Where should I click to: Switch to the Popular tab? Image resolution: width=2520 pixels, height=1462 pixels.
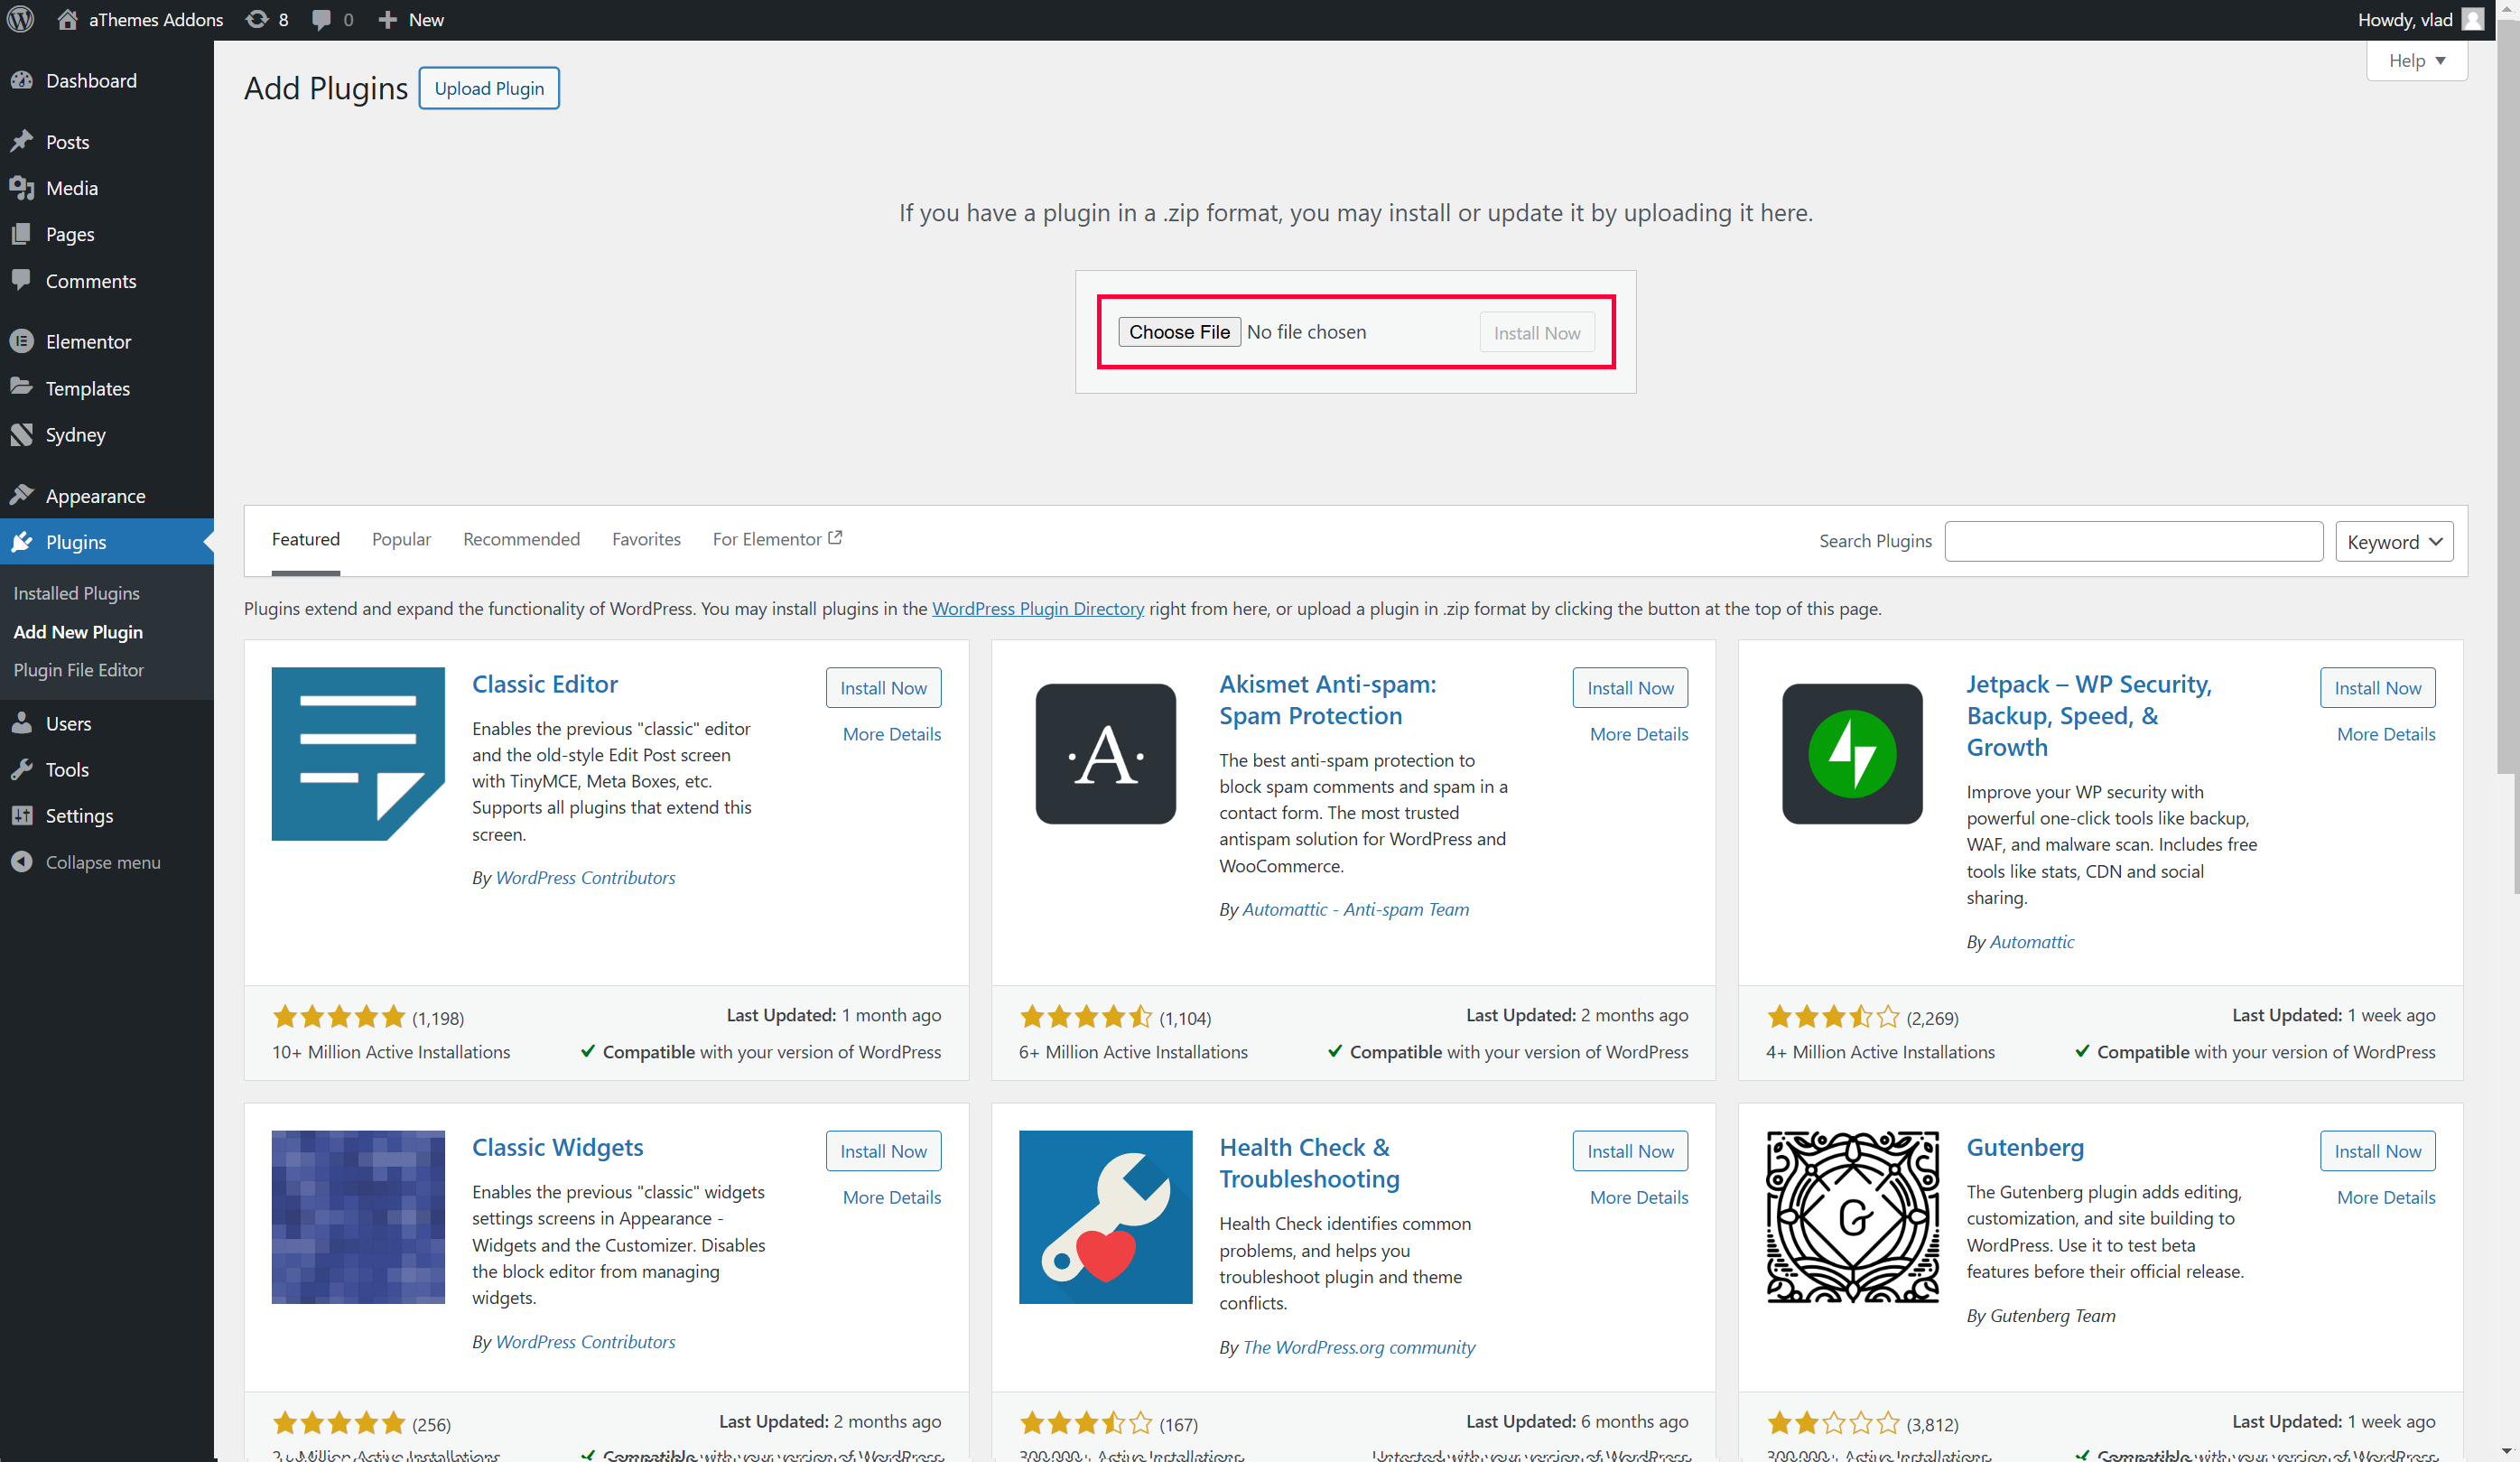(401, 539)
